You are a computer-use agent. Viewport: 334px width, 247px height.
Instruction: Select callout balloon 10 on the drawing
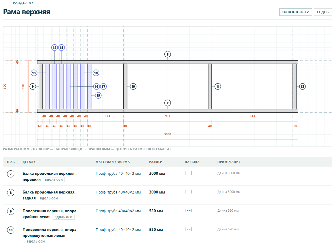click(133, 86)
